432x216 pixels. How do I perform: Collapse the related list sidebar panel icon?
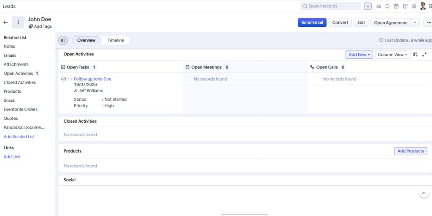point(63,40)
